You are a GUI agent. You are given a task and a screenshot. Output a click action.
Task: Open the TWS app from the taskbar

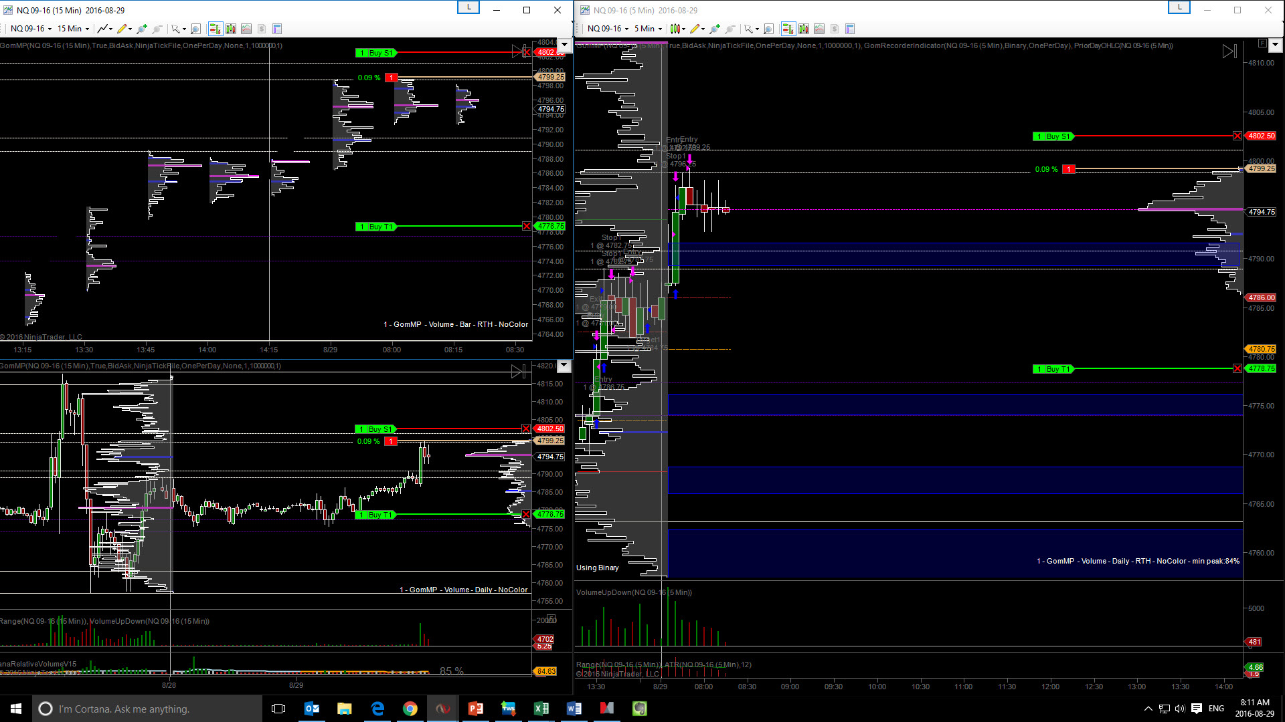(509, 709)
